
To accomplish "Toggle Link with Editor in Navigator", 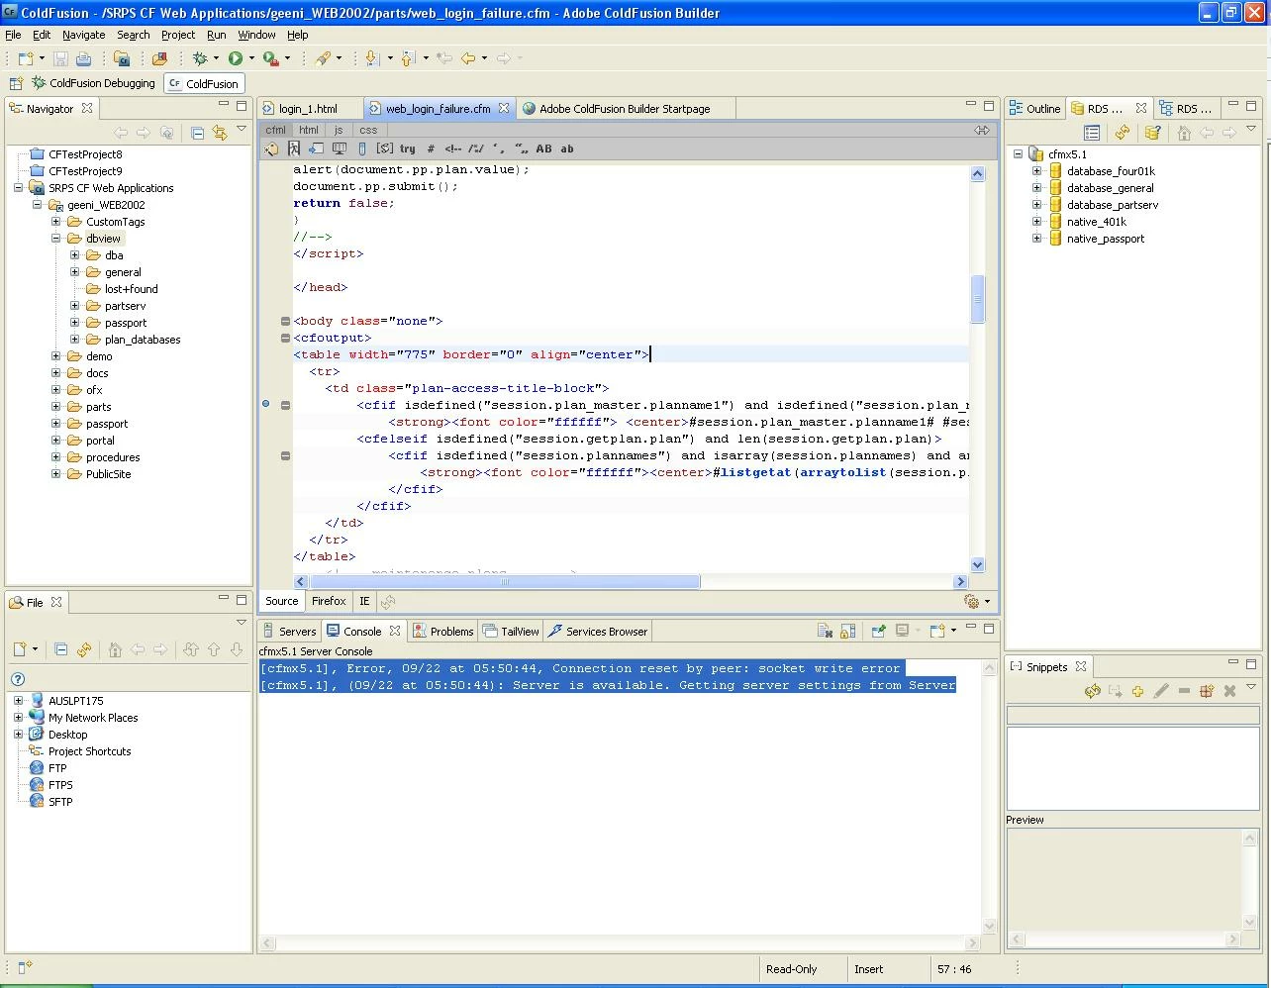I will [x=219, y=133].
